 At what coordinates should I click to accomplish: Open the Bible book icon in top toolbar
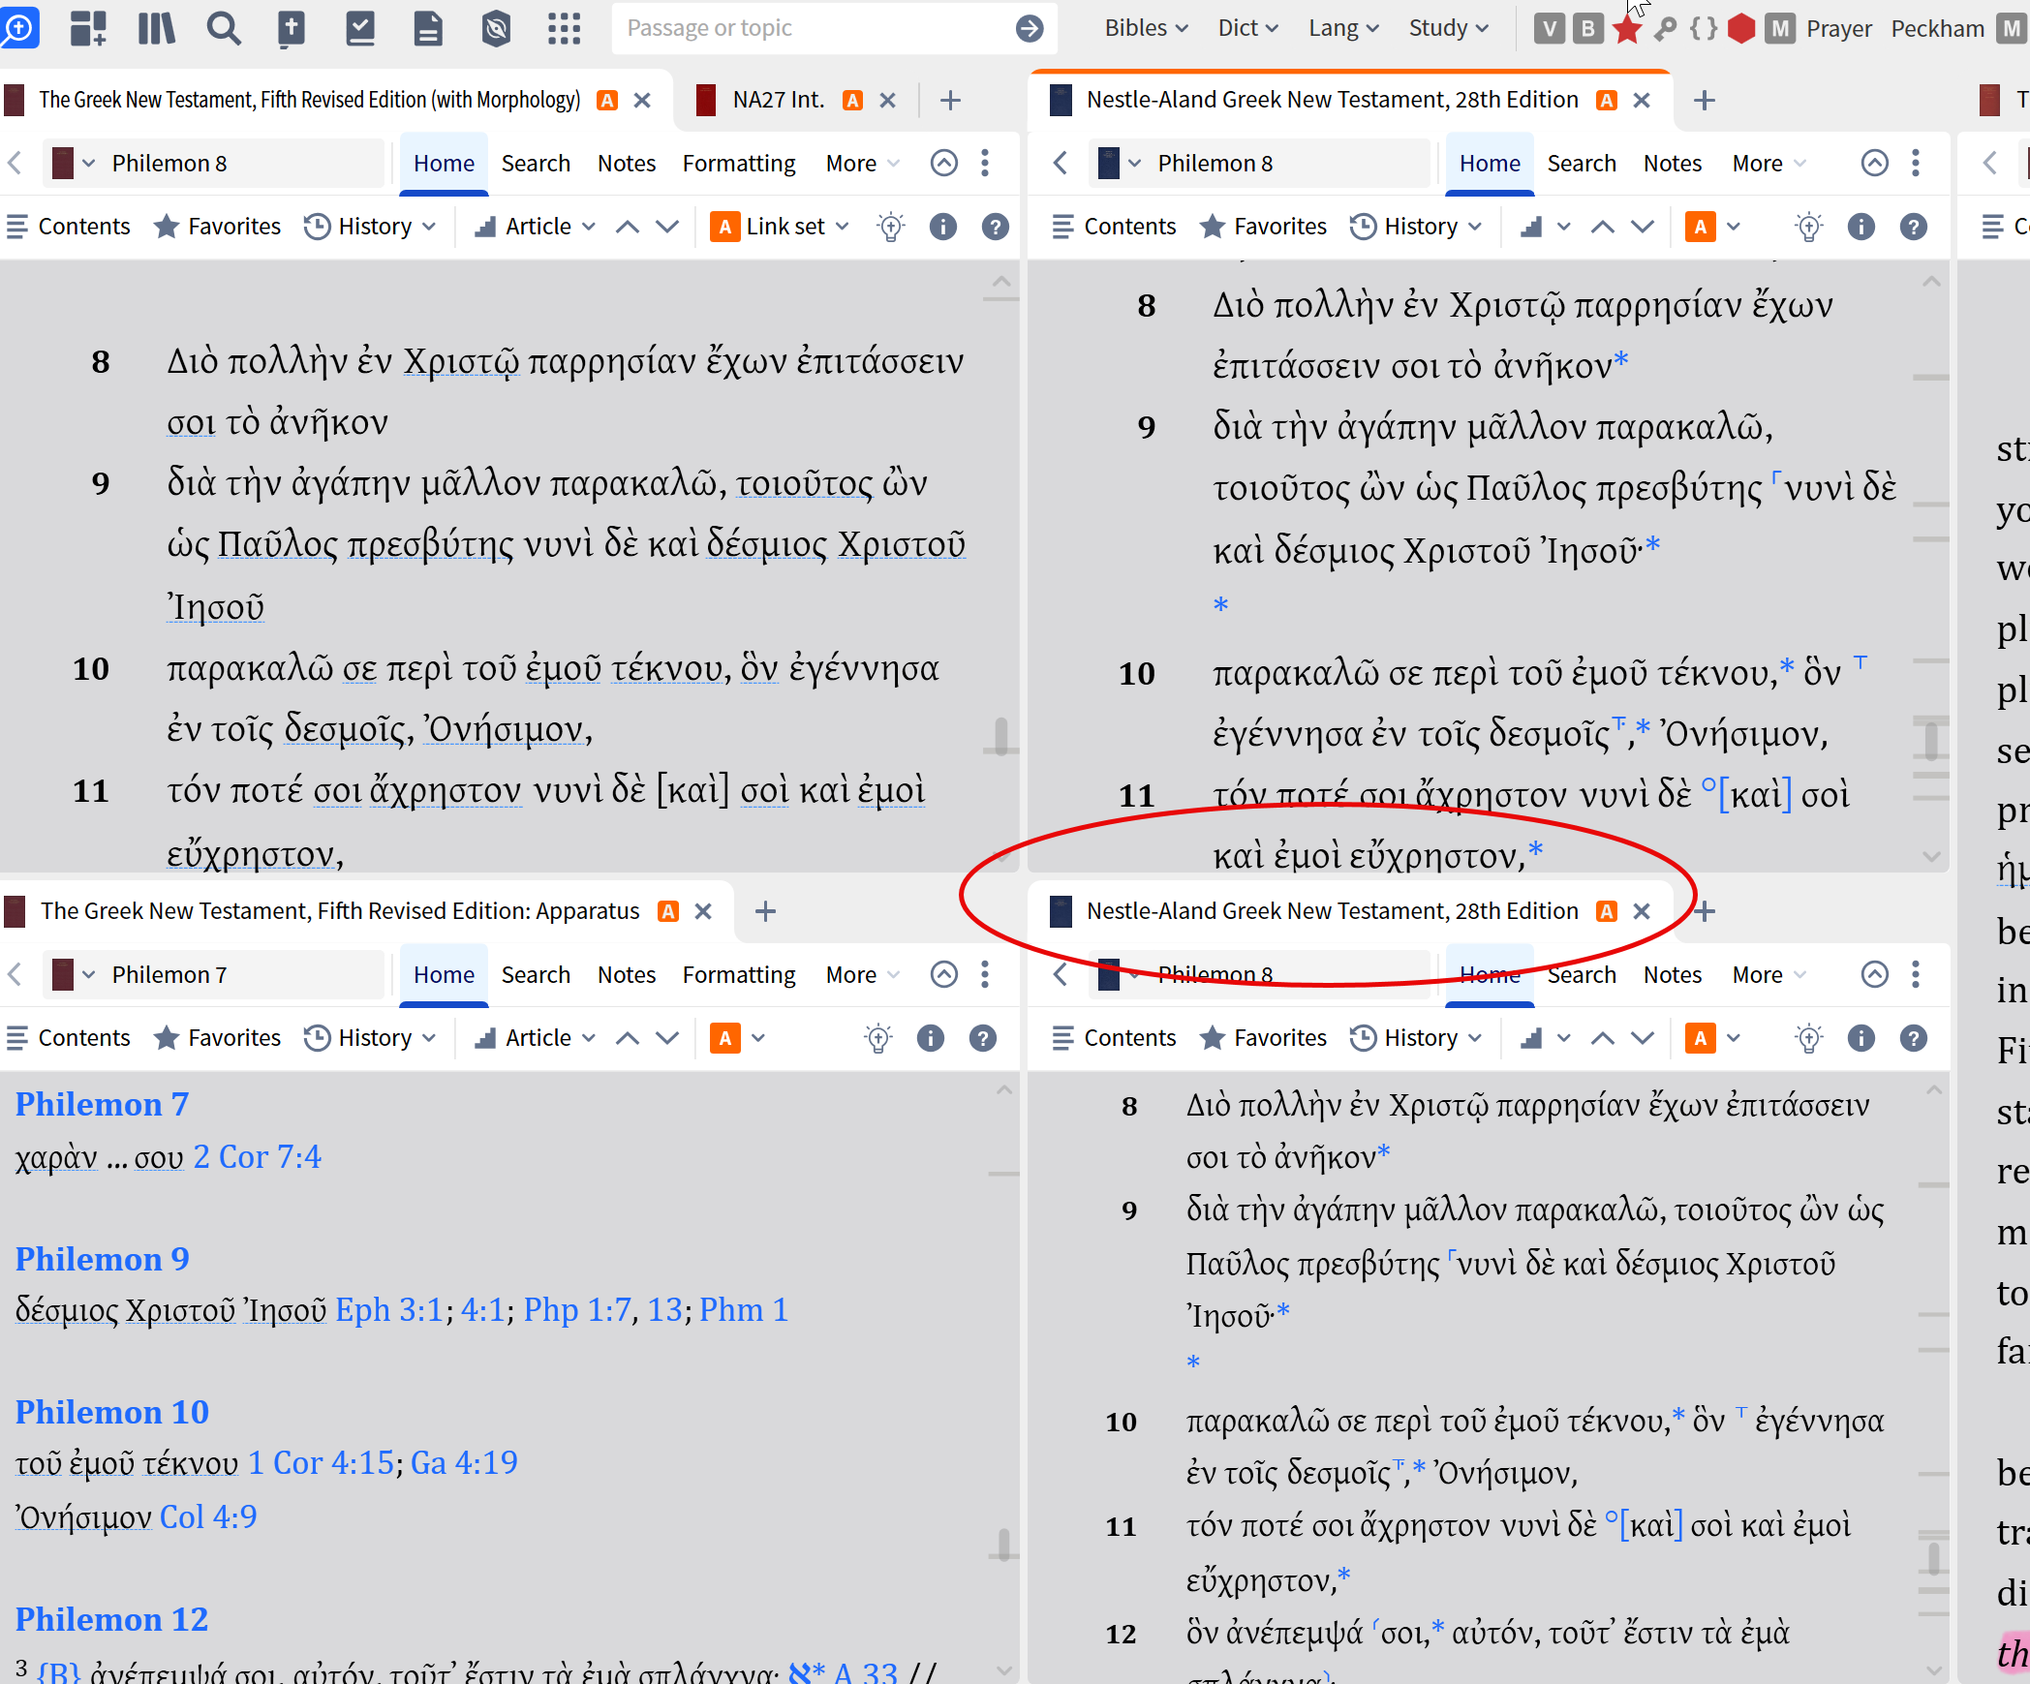[x=292, y=28]
